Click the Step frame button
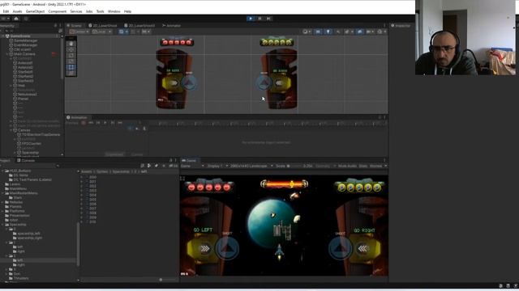The image size is (519, 291). [268, 19]
